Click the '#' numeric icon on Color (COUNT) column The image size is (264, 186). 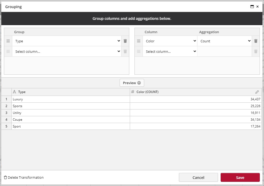tap(133, 92)
